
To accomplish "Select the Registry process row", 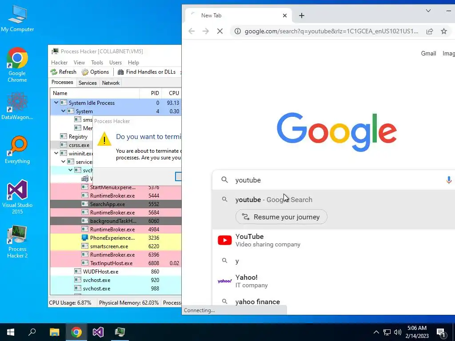I will click(x=72, y=136).
